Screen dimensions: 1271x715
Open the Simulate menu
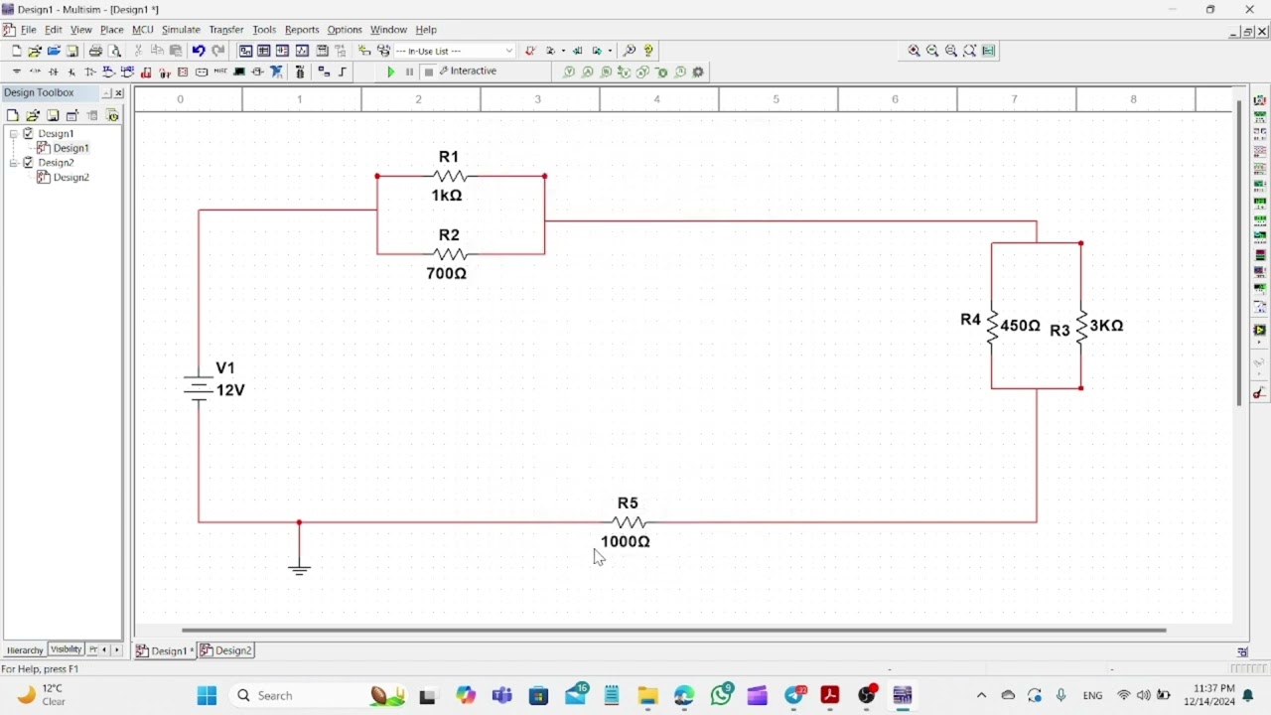(181, 30)
